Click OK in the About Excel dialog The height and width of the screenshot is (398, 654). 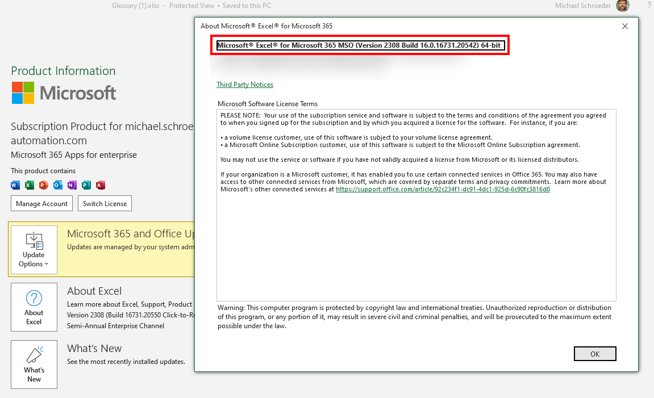[x=595, y=354]
